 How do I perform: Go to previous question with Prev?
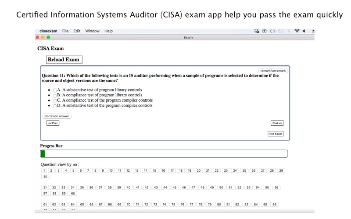click(53, 123)
